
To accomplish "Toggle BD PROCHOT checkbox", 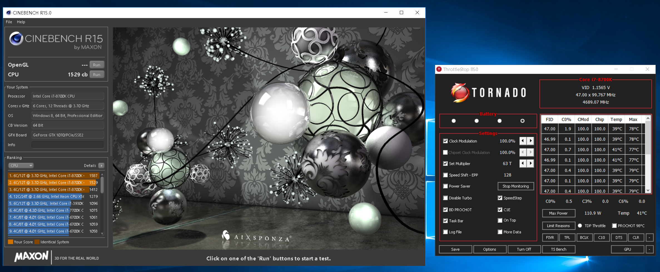I will pos(445,210).
